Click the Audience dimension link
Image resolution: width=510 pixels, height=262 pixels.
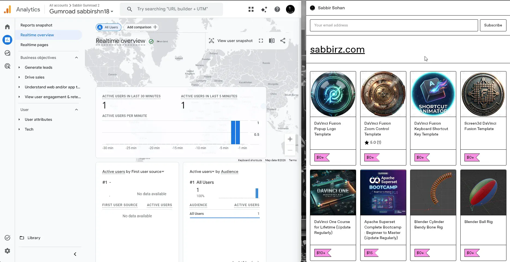pos(229,171)
